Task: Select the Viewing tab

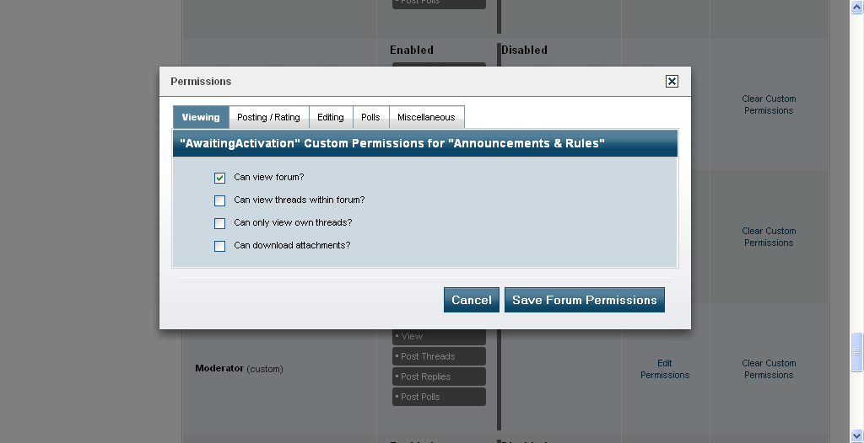Action: [201, 117]
